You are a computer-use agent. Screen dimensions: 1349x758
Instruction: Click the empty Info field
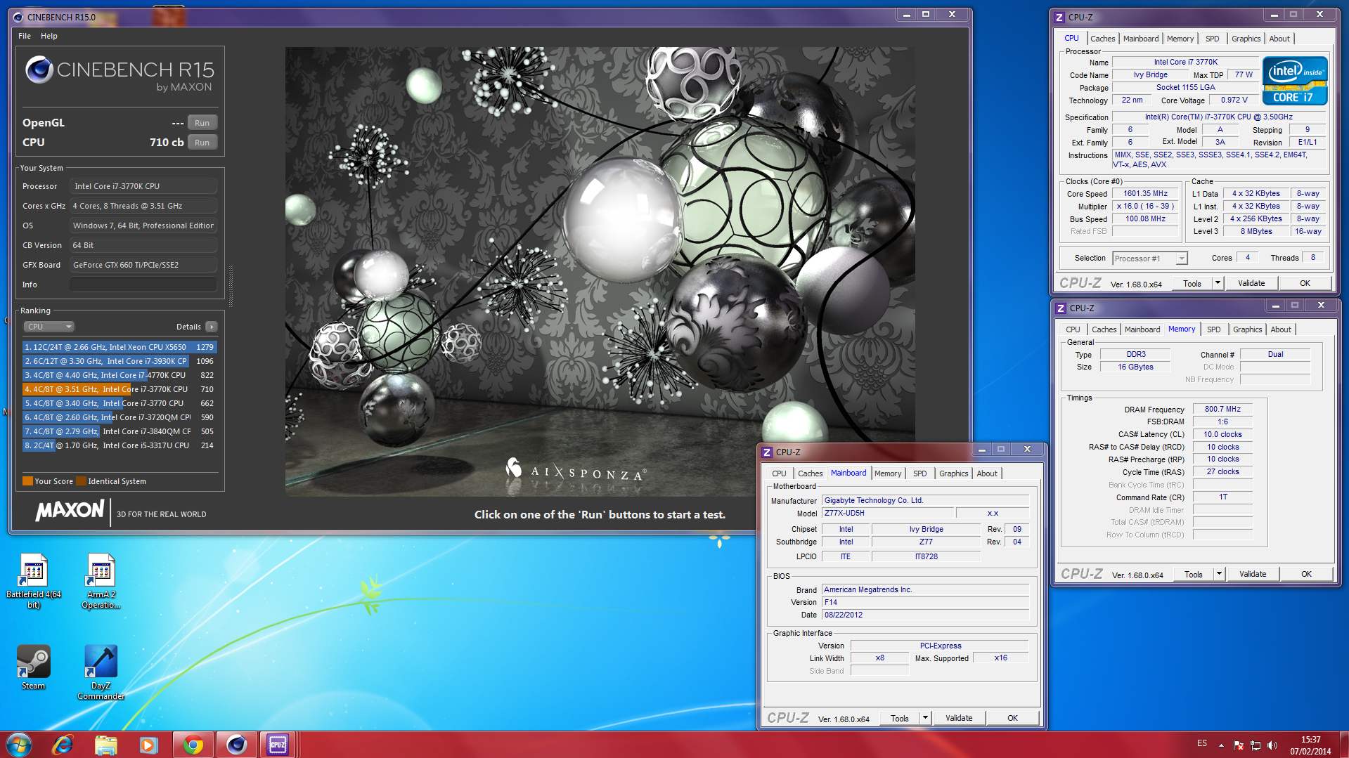tap(143, 285)
